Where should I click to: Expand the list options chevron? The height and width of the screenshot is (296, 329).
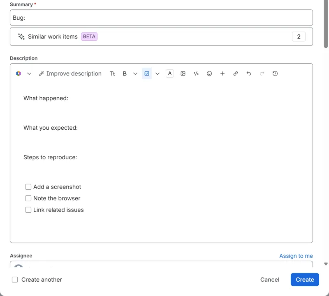pos(158,73)
